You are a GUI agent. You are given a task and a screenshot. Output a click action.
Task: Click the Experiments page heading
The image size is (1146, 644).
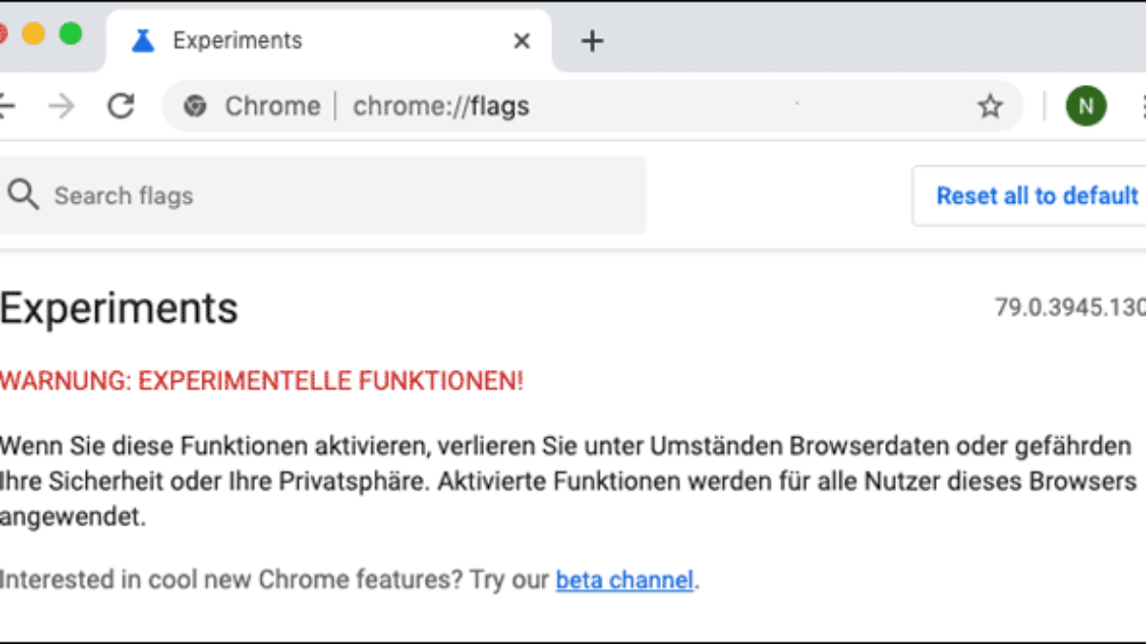tap(118, 308)
